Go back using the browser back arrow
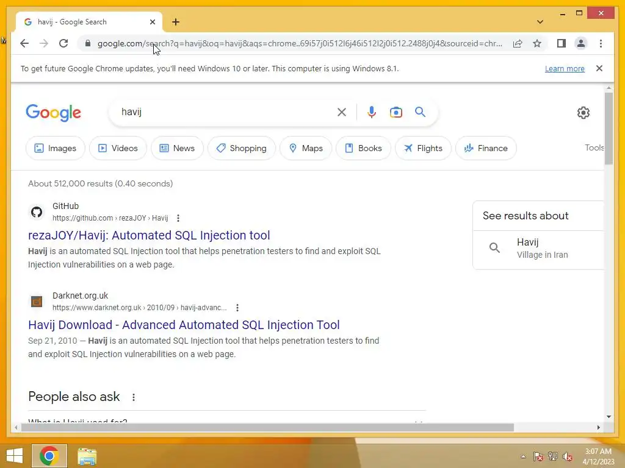The height and width of the screenshot is (468, 625). [x=24, y=43]
